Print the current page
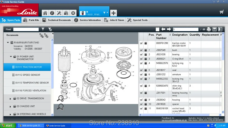228x128 pixels. tap(209, 29)
